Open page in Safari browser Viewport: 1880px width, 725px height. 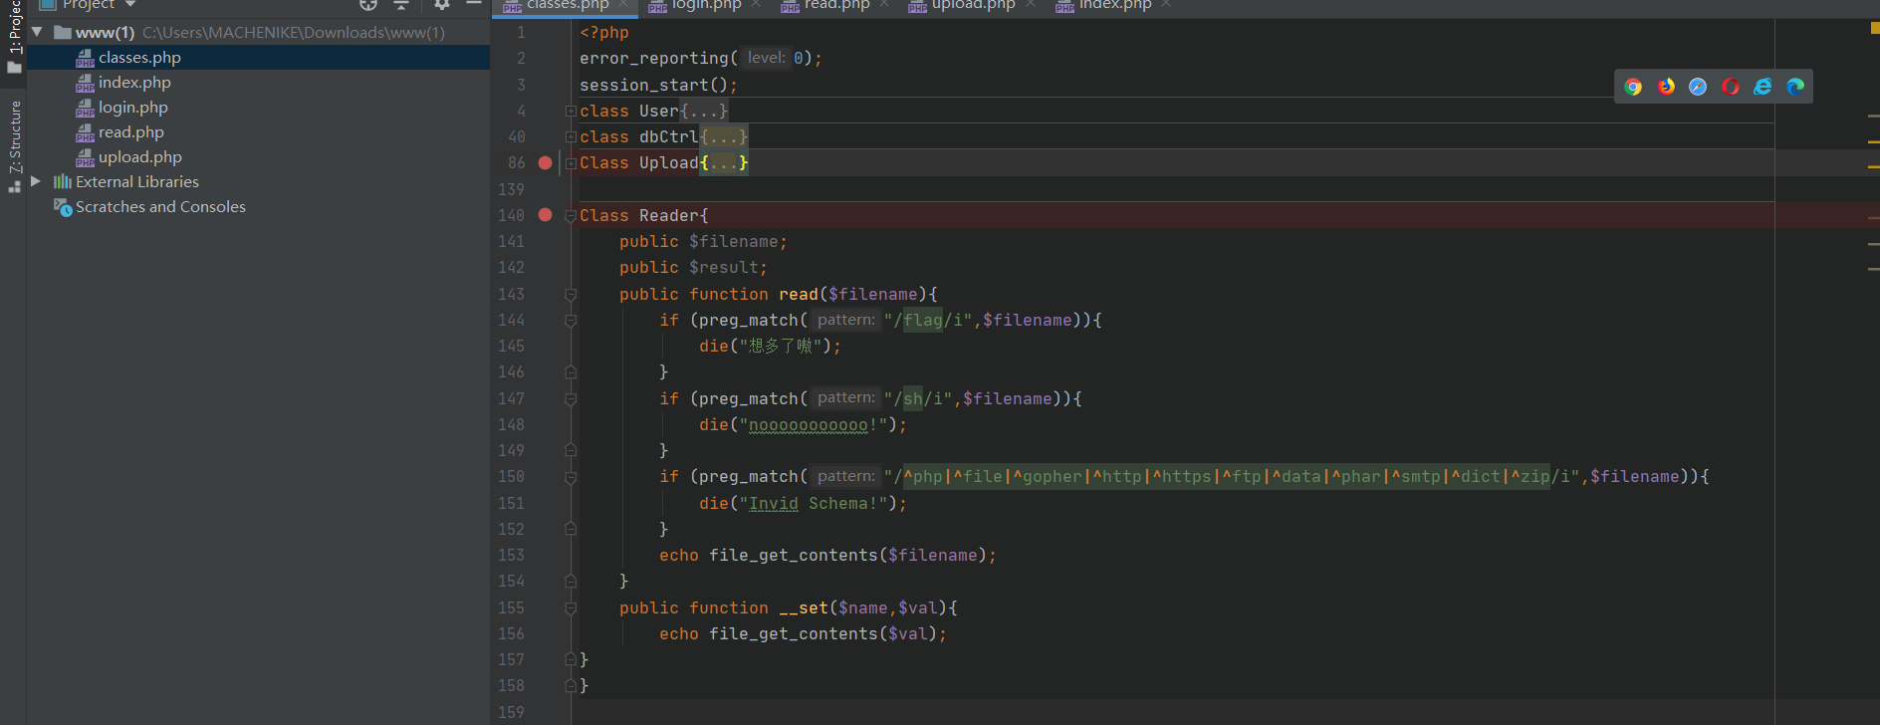[x=1698, y=87]
